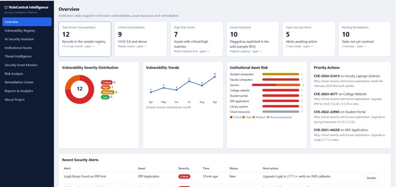Screen dimensions: 396x187
Task: Select Risk Analysis in sidebar
Action: (x=27, y=74)
